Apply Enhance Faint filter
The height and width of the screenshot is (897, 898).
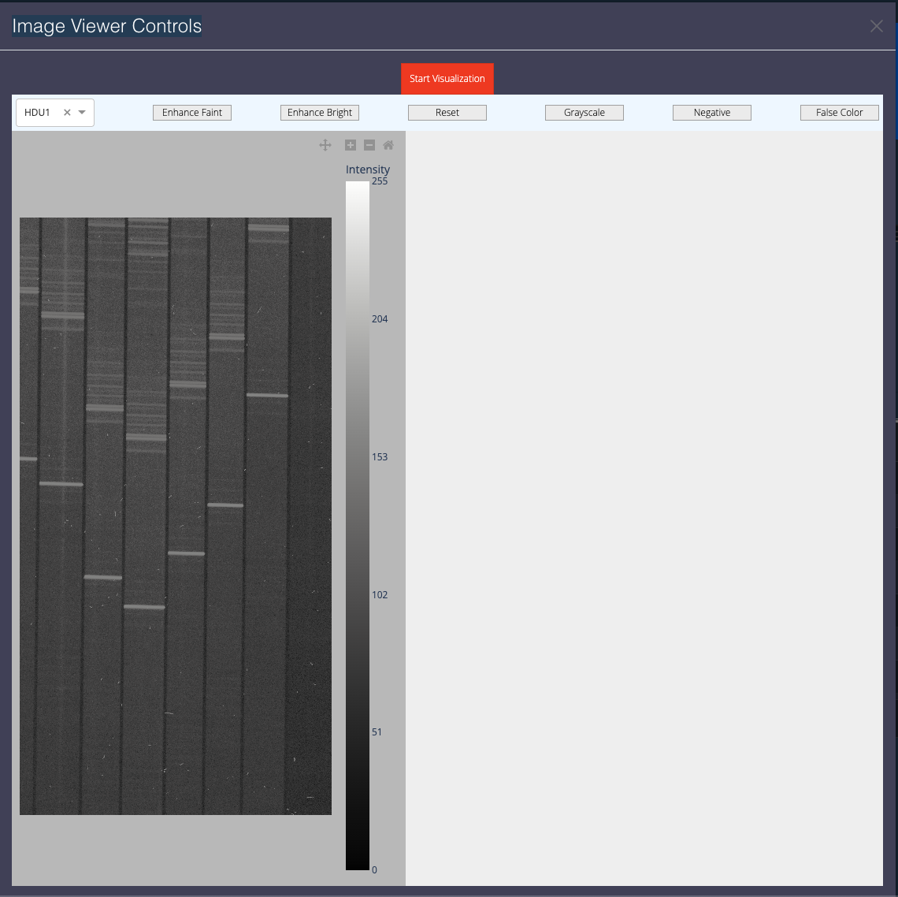[x=192, y=113]
